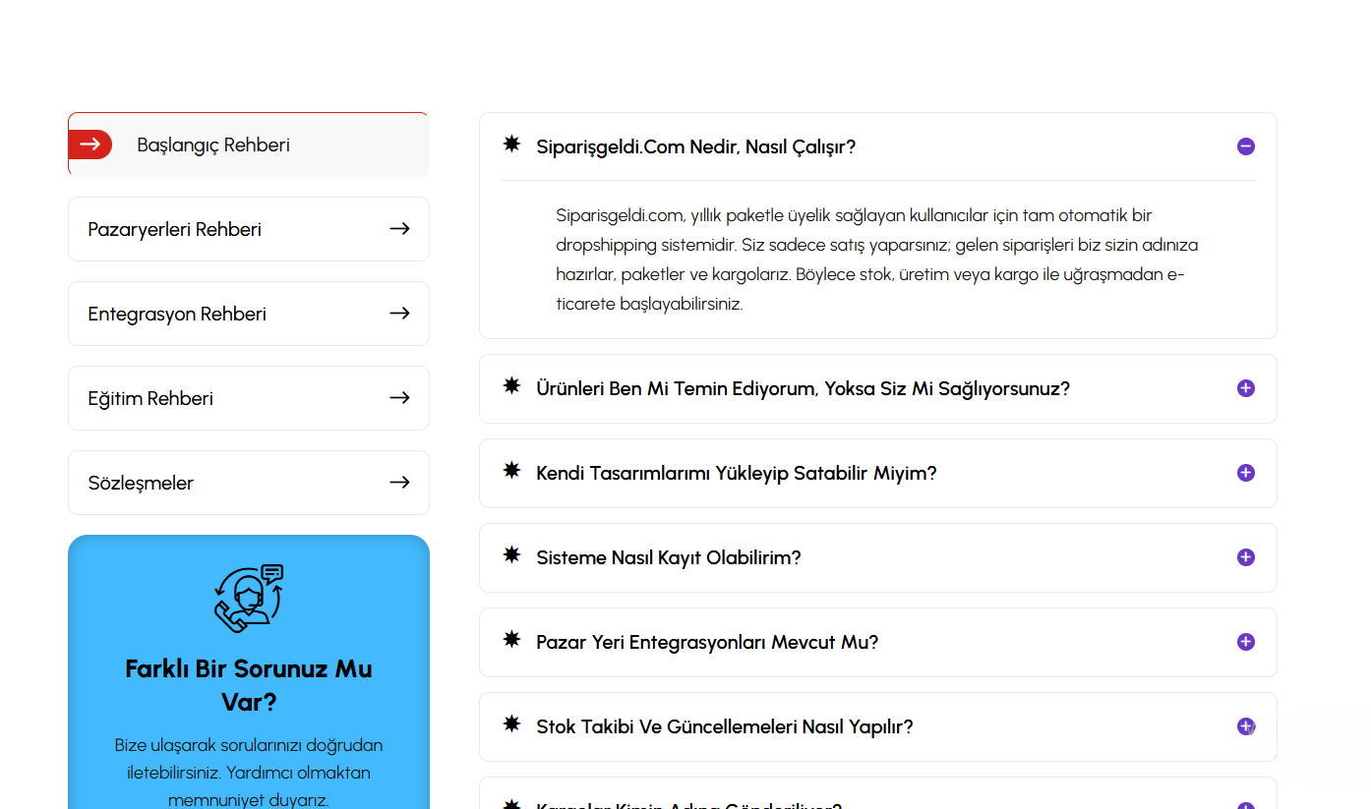This screenshot has height=809, width=1371.
Task: Open the Entegrasyon Rehberi section
Action: pyautogui.click(x=177, y=314)
